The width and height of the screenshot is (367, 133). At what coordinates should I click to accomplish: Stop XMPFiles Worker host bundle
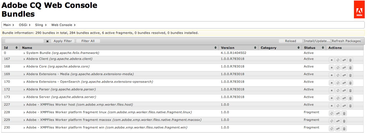332,106
